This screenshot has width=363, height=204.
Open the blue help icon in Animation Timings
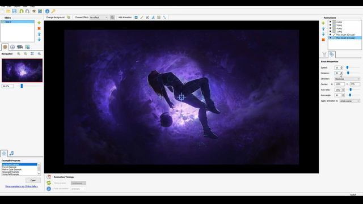point(49,189)
